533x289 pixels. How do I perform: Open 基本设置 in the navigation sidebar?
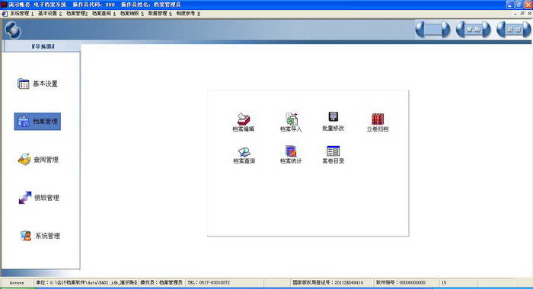(x=37, y=84)
